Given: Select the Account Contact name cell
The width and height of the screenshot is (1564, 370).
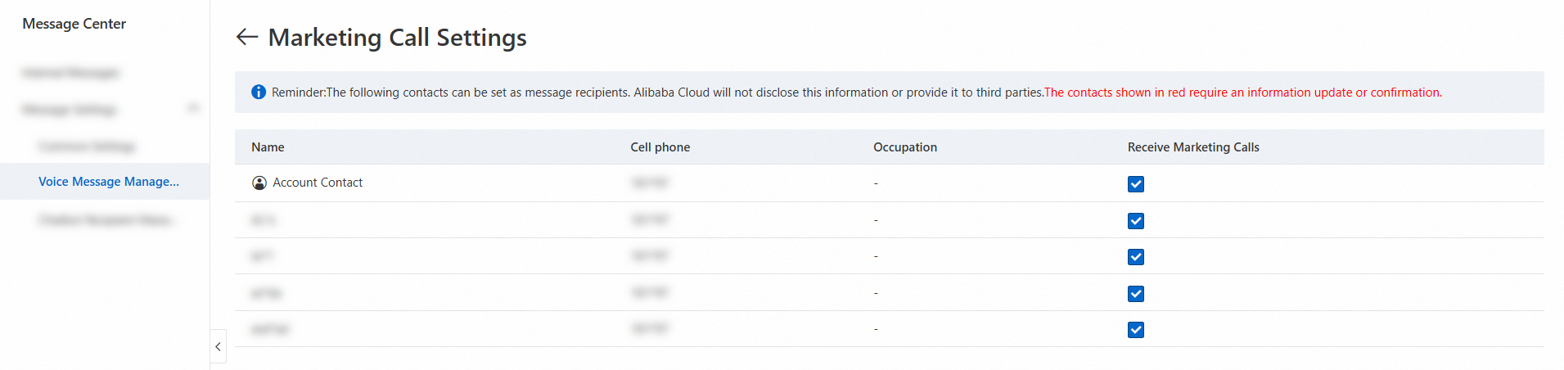Looking at the screenshot, I should coord(318,183).
